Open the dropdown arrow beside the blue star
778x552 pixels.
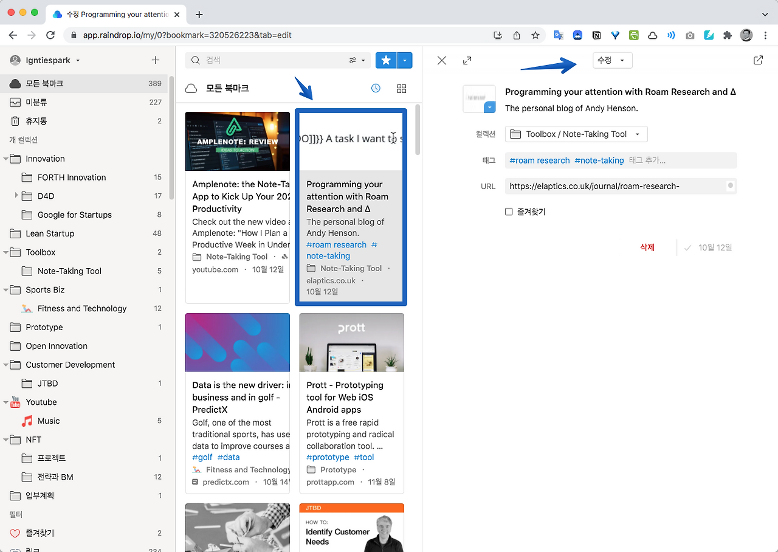405,60
